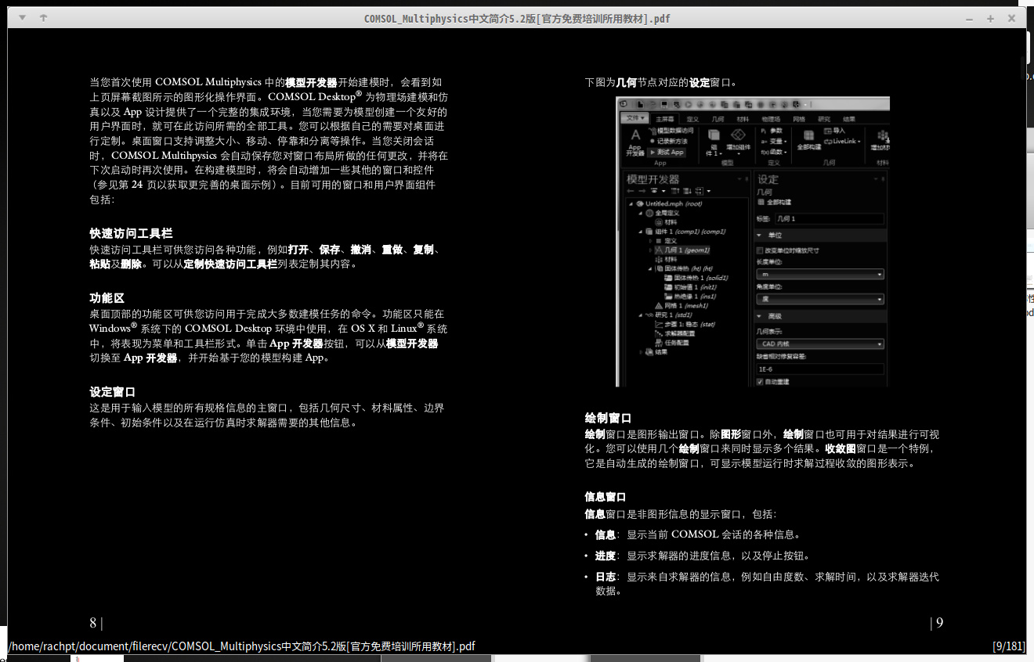Viewport: 1034px width, 662px height.
Task: Click the 任务配置 icon in the tree
Action: (x=659, y=343)
